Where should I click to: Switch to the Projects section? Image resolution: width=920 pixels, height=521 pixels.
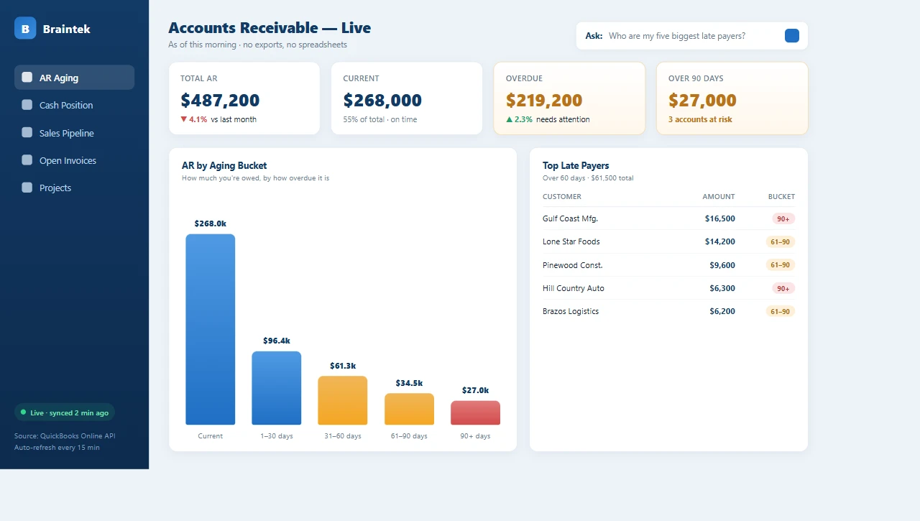74,188
